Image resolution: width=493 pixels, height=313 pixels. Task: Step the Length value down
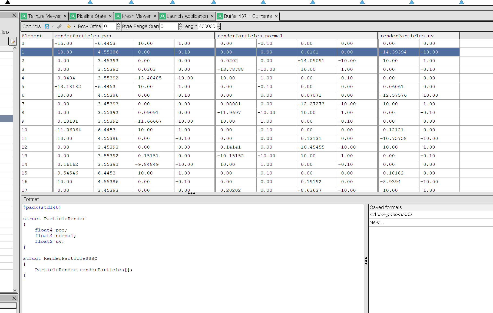click(x=219, y=28)
